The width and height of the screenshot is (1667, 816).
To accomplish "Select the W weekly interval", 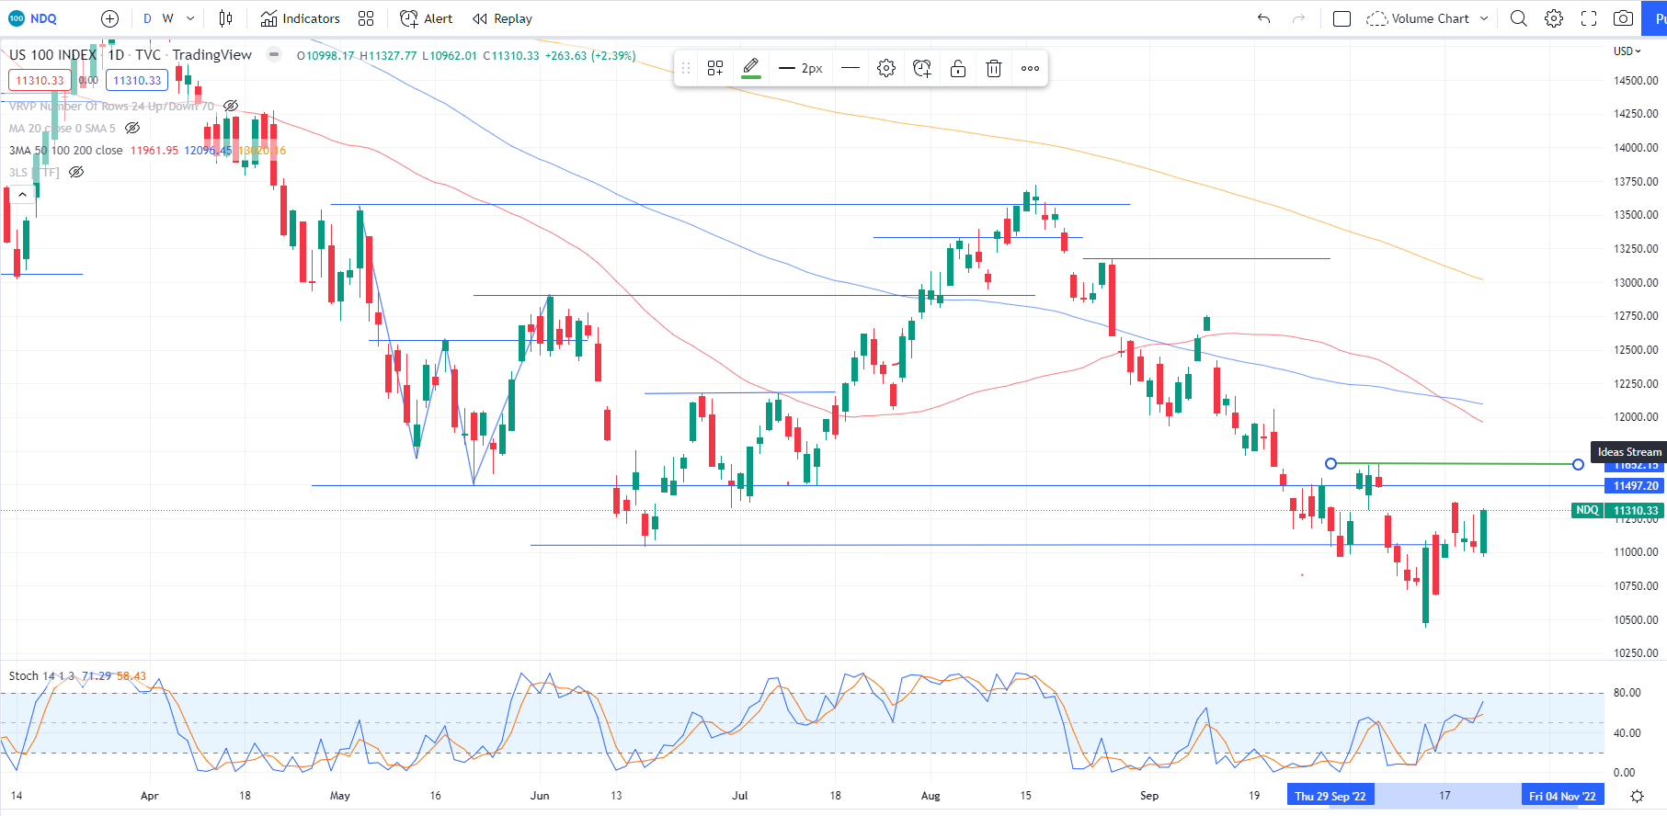I will tap(167, 18).
